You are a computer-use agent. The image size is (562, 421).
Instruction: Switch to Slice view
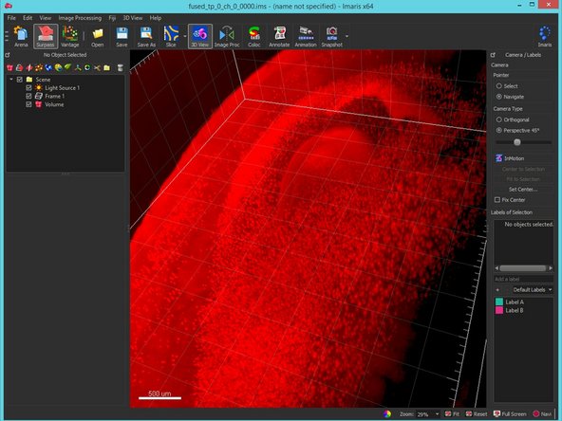[x=171, y=37]
